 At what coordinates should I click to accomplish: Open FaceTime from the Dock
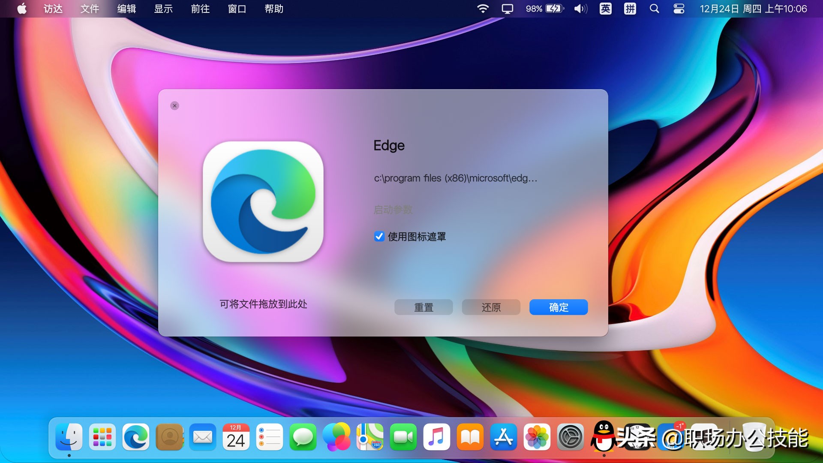pyautogui.click(x=403, y=437)
